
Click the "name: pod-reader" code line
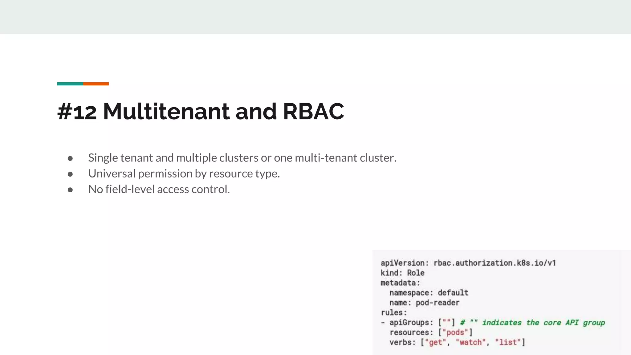tap(424, 303)
